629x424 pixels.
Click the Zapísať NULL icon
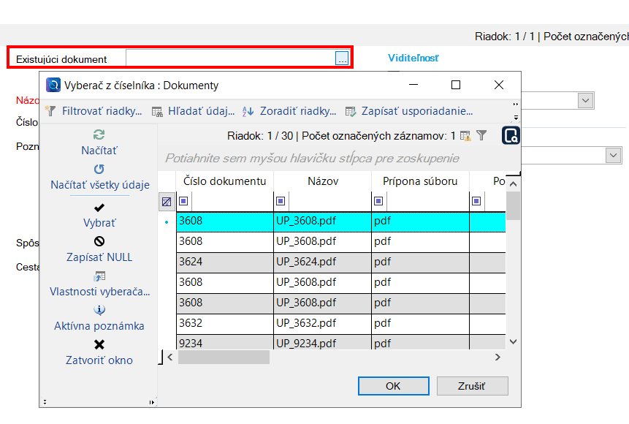(x=99, y=241)
